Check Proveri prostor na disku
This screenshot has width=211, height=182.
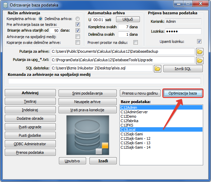pyautogui.click(x=136, y=43)
